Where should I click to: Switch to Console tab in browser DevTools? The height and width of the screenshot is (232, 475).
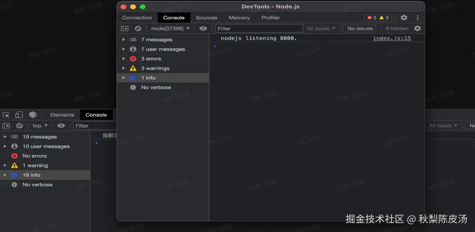[96, 115]
